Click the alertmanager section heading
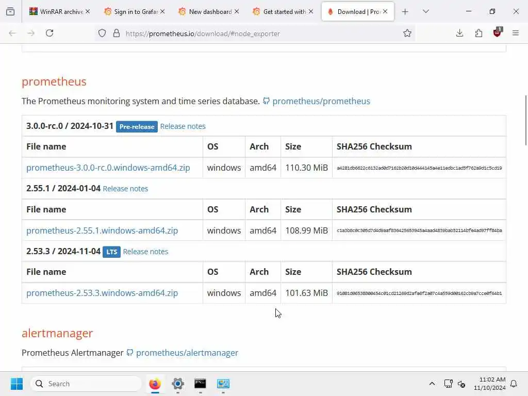The width and height of the screenshot is (528, 396). [x=57, y=333]
